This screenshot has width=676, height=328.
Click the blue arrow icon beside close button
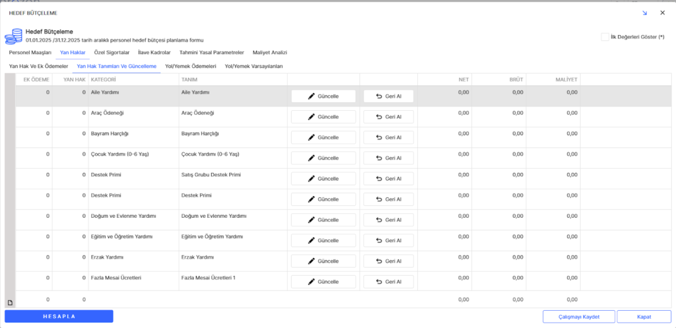click(644, 13)
